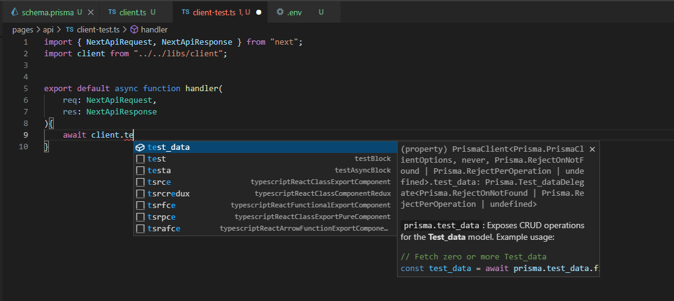Pick the tsrafce snippet suggestion
This screenshot has width=674, height=301.
[265, 228]
